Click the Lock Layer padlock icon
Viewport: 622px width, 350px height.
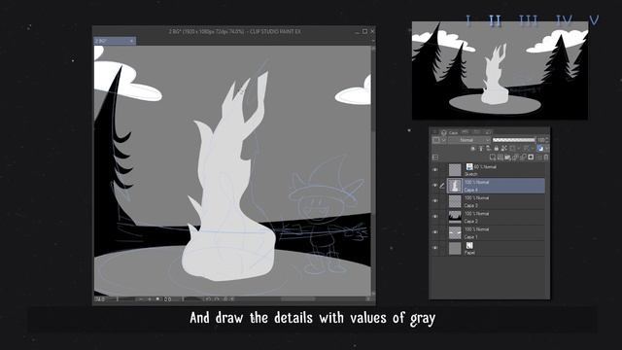pyautogui.click(x=497, y=149)
